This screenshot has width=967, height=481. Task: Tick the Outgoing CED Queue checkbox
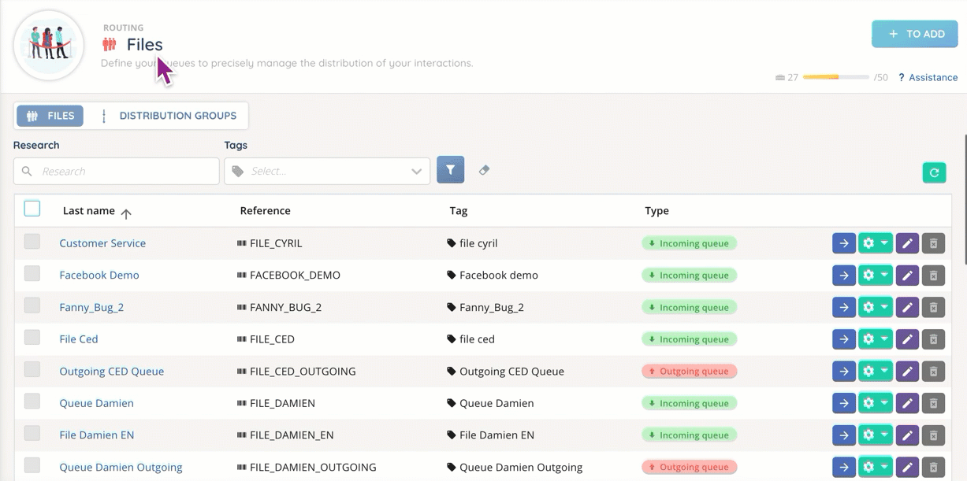pos(32,369)
